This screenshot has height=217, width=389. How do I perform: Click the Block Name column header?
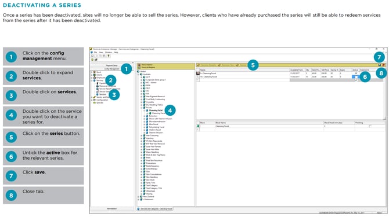click(269, 123)
